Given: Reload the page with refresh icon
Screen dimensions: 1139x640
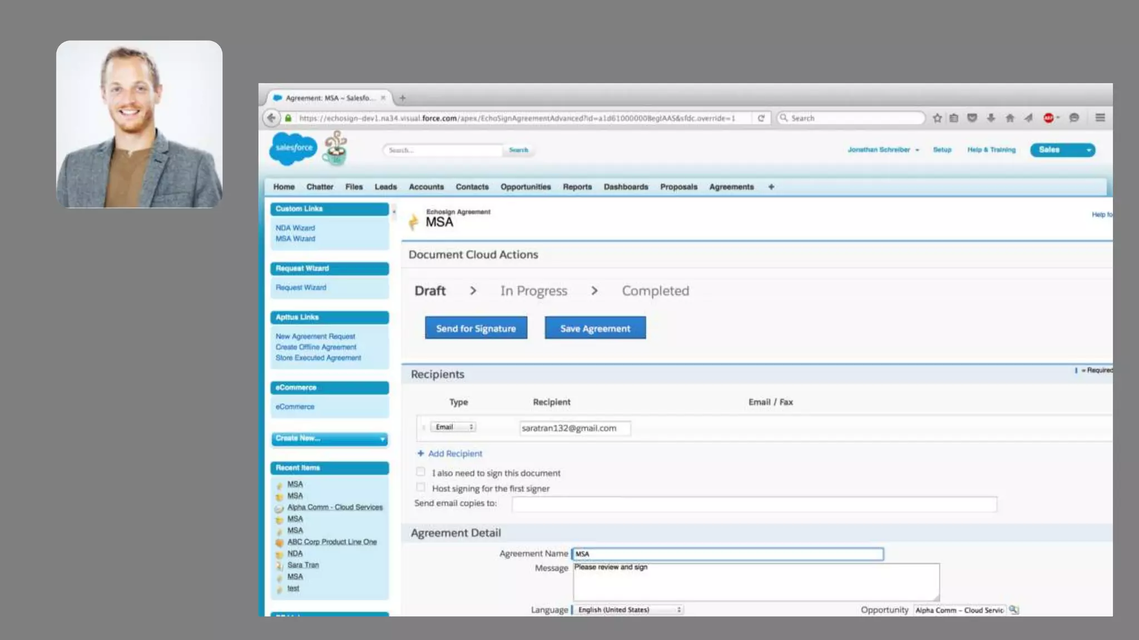Looking at the screenshot, I should [761, 118].
